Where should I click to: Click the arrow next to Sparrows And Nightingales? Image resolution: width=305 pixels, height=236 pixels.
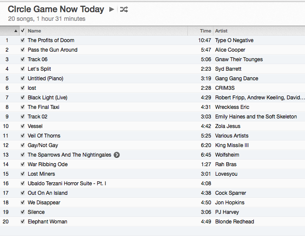pos(117,155)
